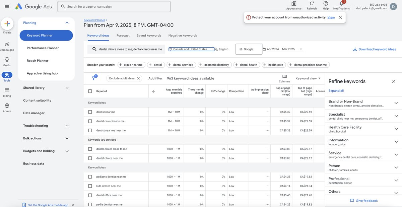Viewport: 402px width, 207px height.
Task: Remove the Exclude adult ideas filter
Action: coord(138,78)
